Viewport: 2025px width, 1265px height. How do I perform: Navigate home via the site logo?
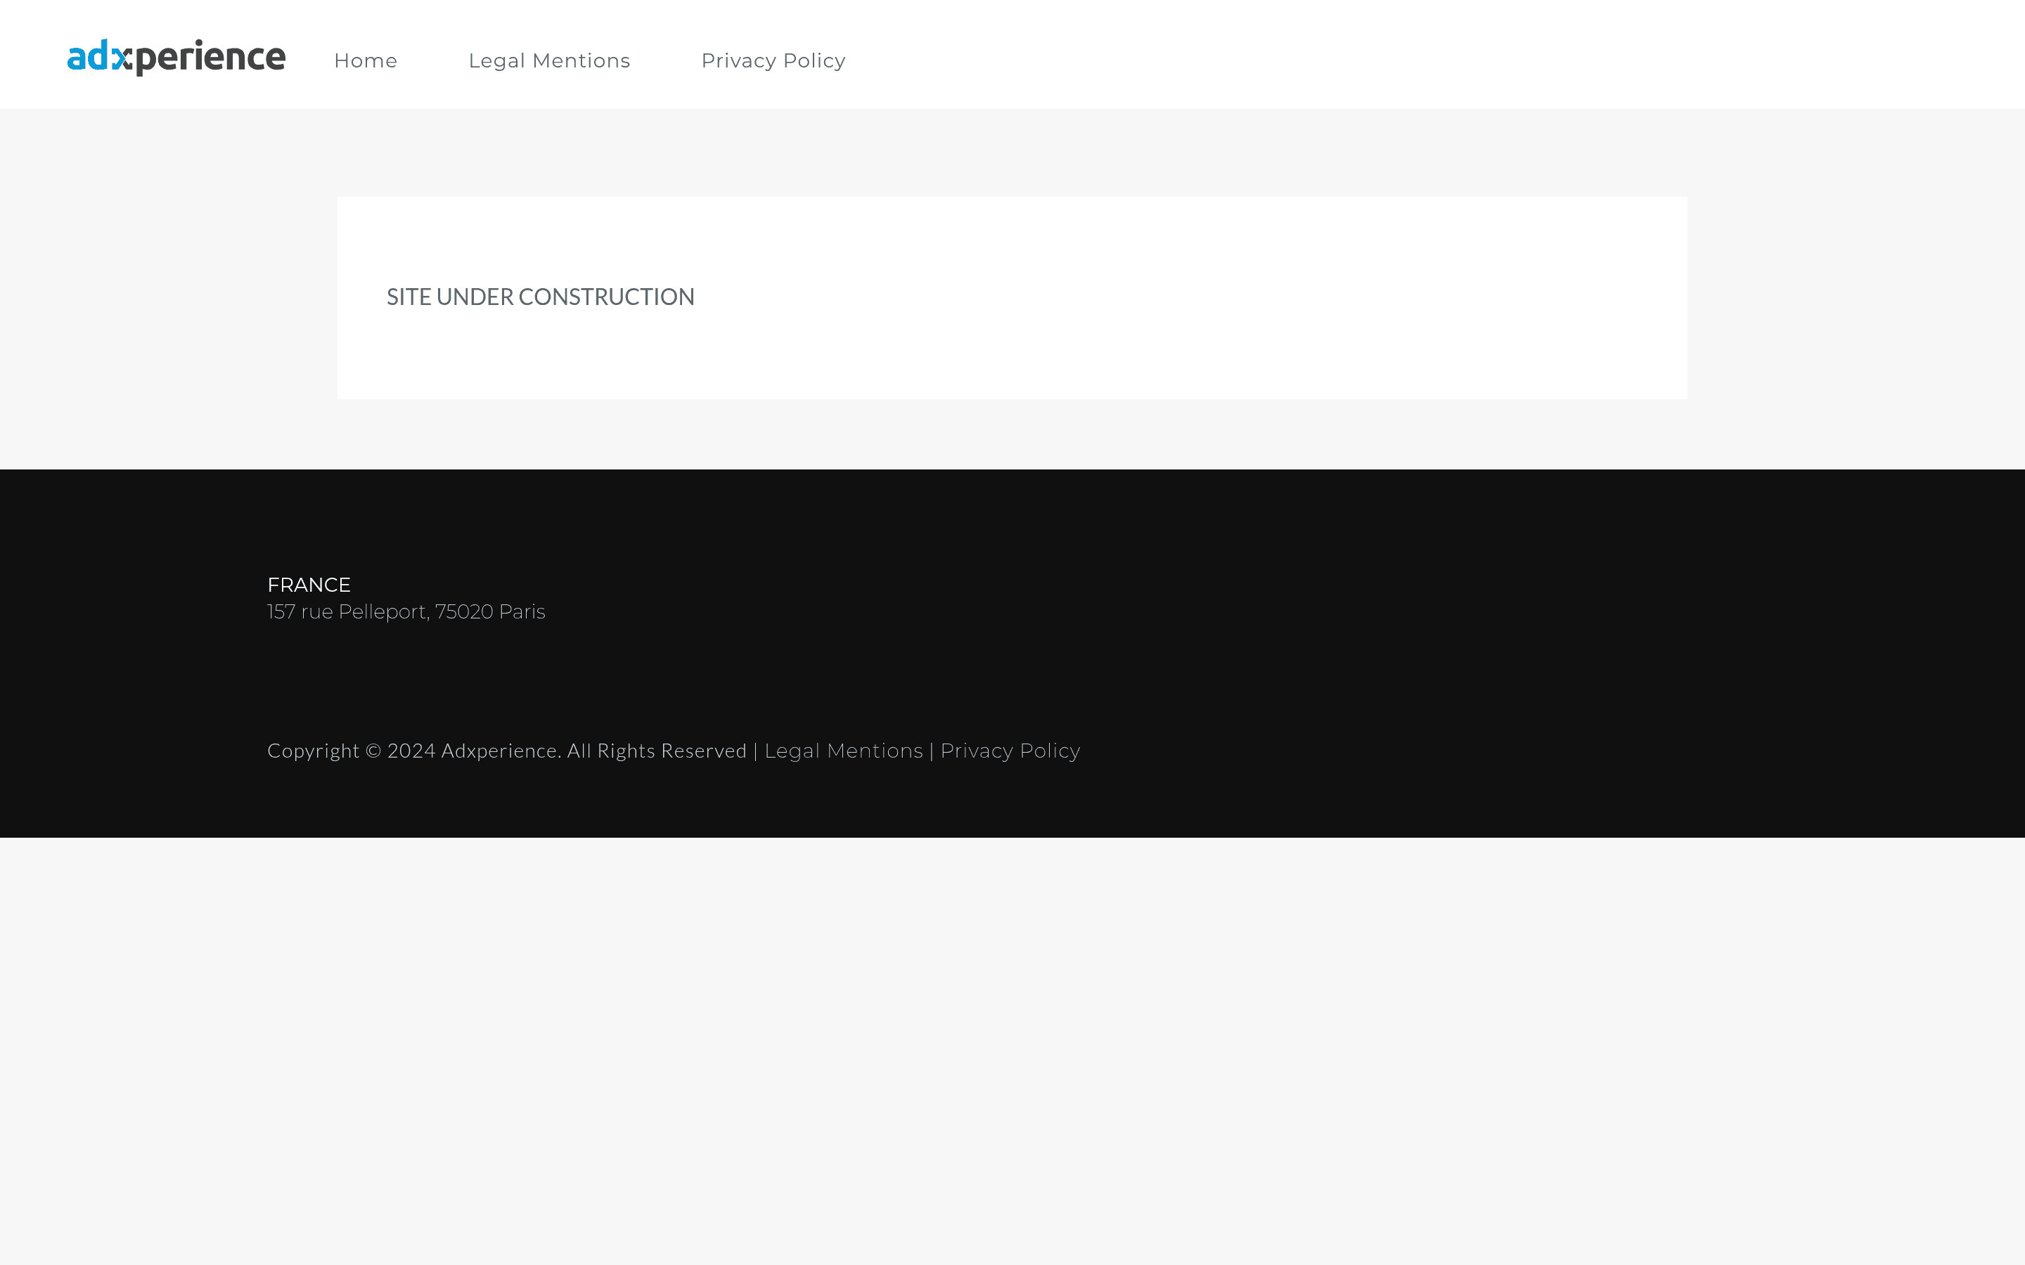176,56
